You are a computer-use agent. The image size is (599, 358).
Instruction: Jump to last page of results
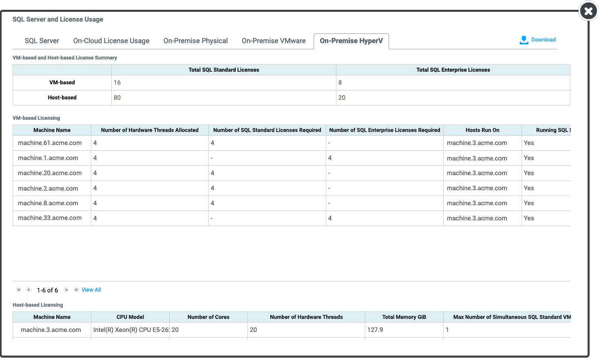click(76, 290)
